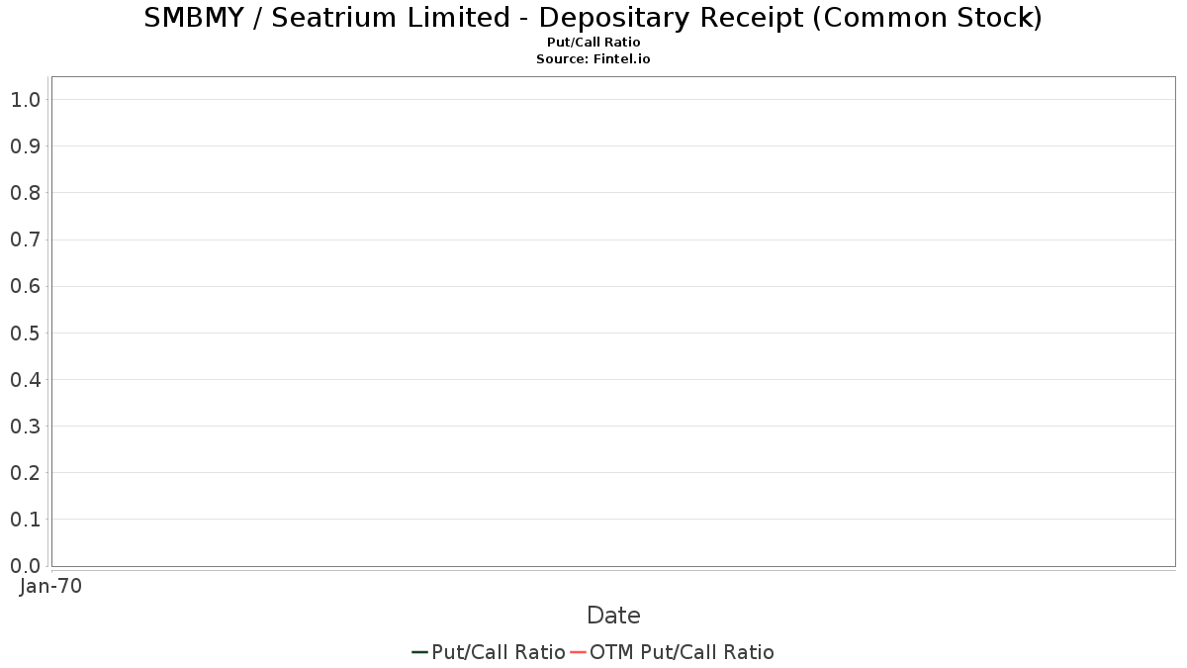This screenshot has width=1187, height=668.
Task: Click the dark green Put/Call Ratio line swatch
Action: 420,652
